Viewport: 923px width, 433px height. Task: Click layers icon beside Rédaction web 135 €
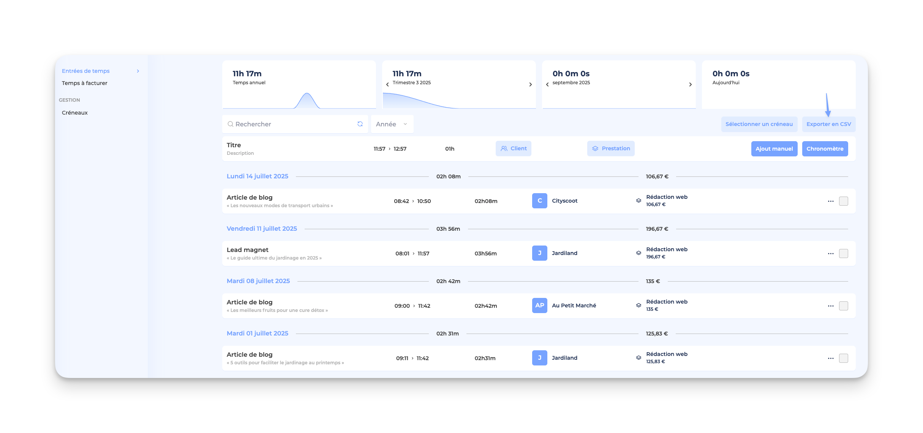click(x=639, y=305)
